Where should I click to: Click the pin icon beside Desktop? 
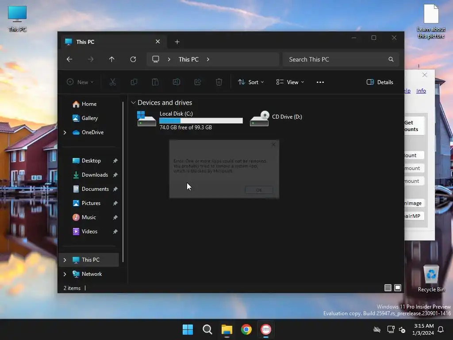click(x=115, y=161)
